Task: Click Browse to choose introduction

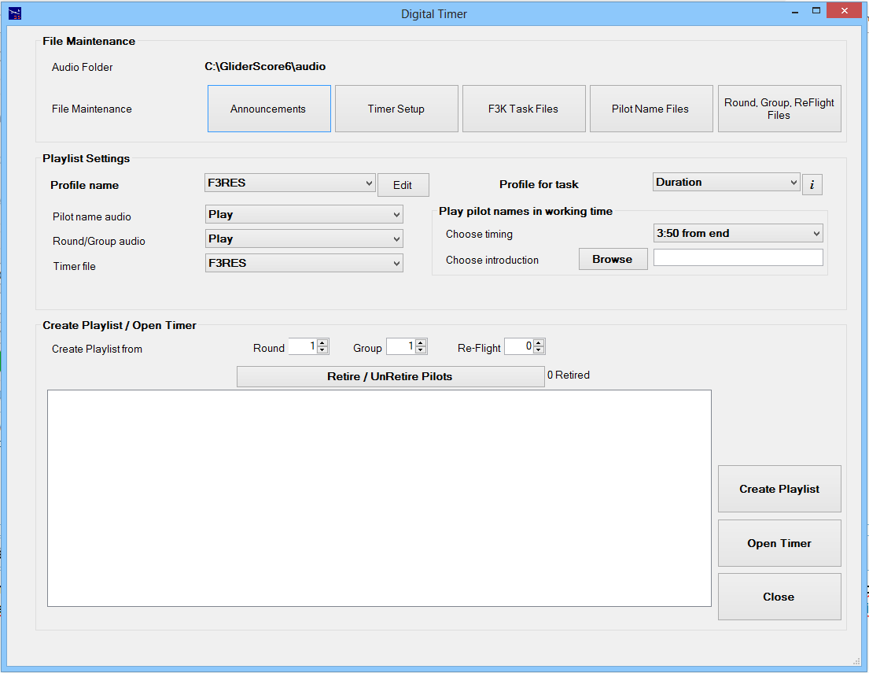Action: [x=613, y=259]
